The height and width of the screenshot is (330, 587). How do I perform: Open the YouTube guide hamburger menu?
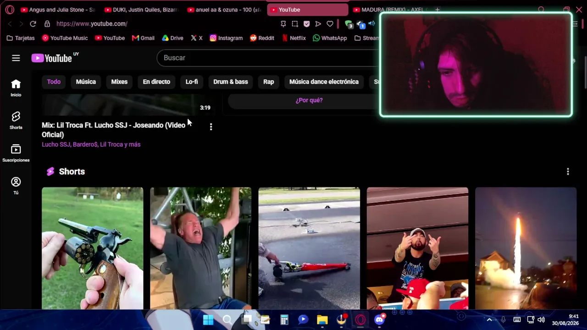coord(16,58)
